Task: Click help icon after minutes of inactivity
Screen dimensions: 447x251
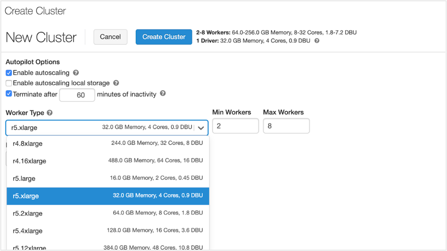Action: pyautogui.click(x=163, y=94)
